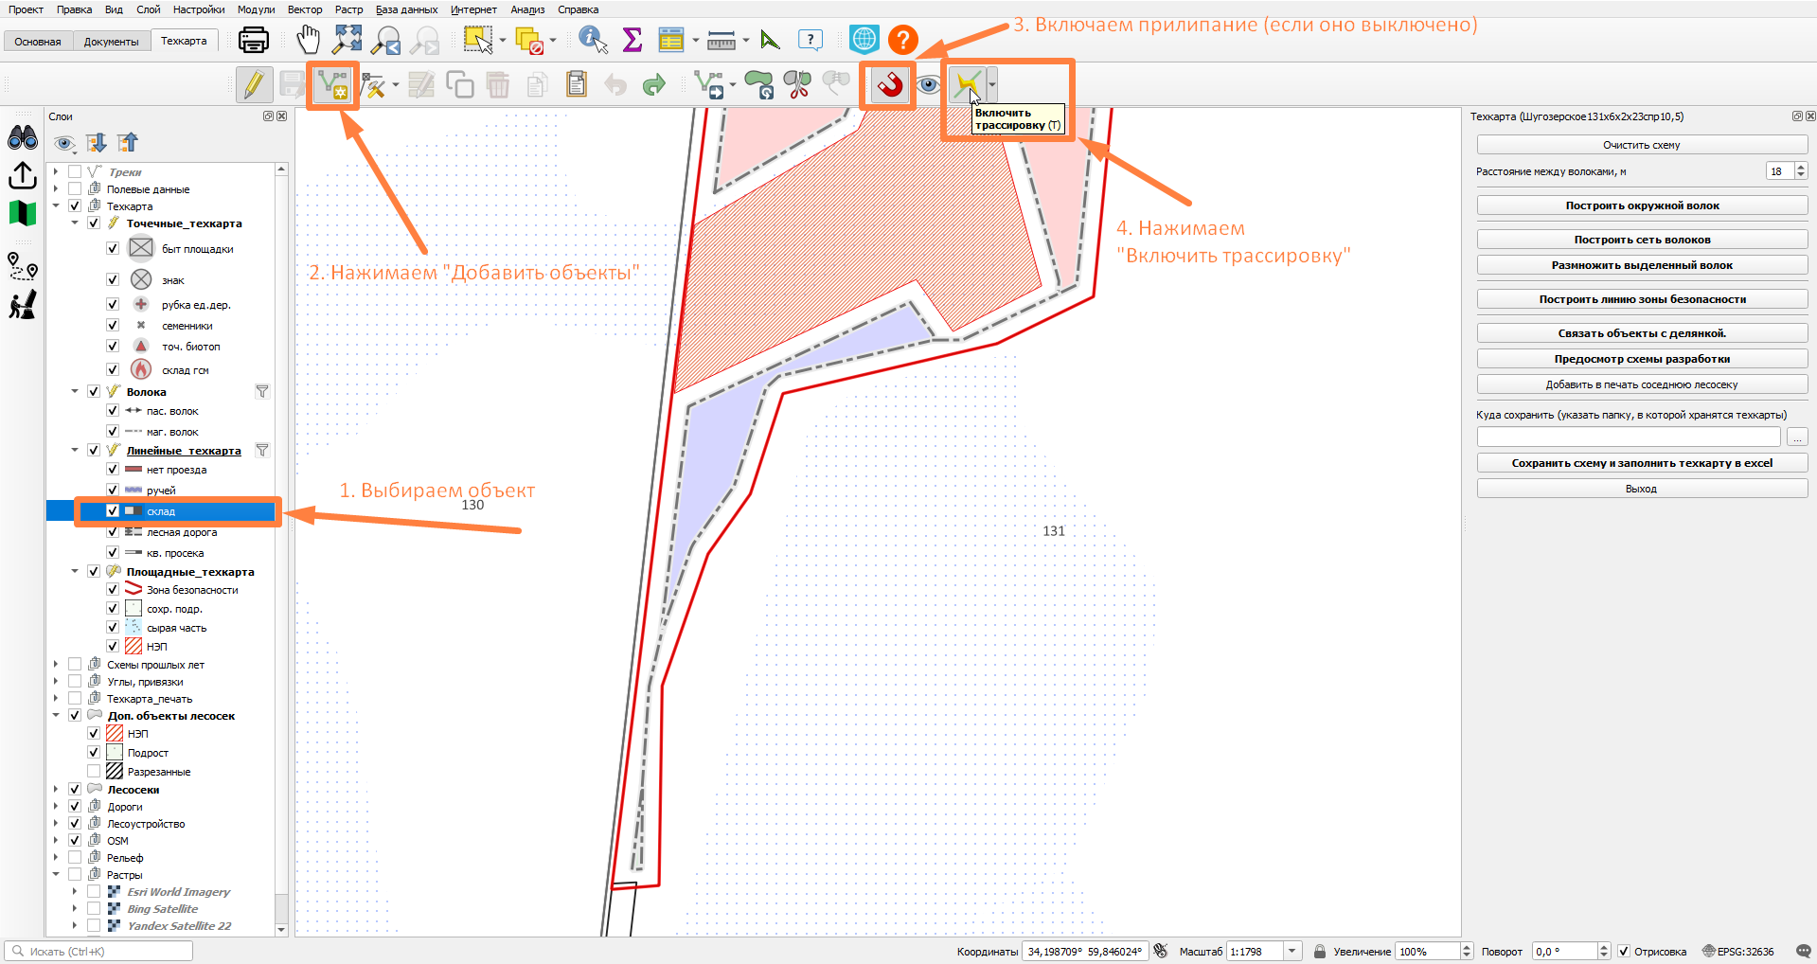Enable snapping with the magnet icon
This screenshot has height=964, width=1817.
[x=889, y=85]
